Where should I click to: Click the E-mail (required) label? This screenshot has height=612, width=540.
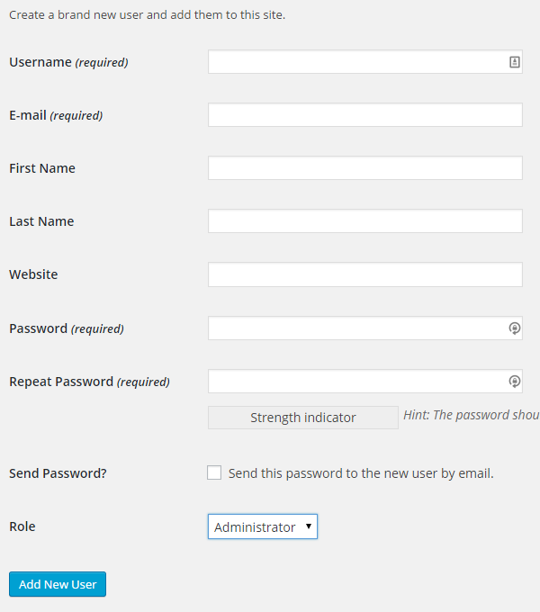pos(56,115)
